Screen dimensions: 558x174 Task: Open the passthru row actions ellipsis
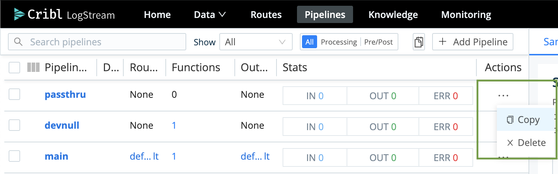[x=503, y=96]
